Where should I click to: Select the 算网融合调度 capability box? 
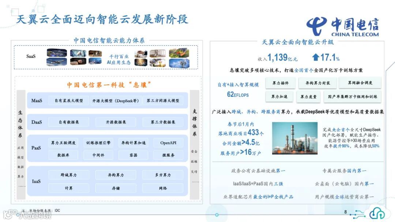tap(361, 83)
